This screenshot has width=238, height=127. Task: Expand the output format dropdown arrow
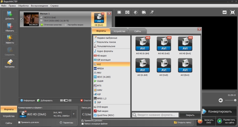point(74,114)
